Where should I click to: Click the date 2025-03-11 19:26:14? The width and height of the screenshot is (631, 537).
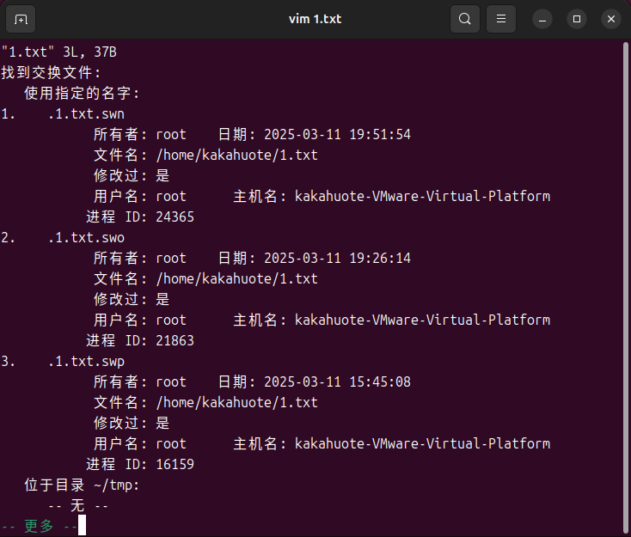(337, 259)
